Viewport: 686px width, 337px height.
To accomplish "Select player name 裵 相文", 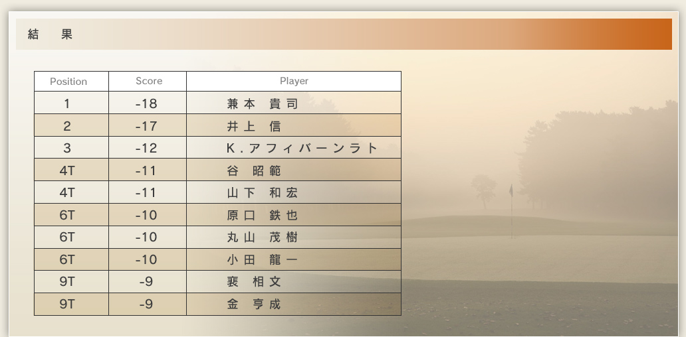I will 255,282.
